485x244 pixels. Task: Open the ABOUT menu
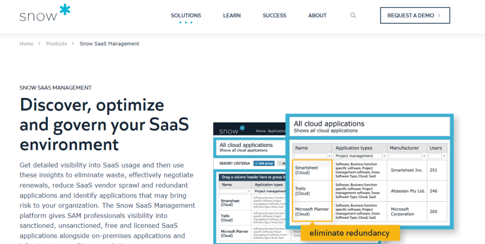(317, 16)
